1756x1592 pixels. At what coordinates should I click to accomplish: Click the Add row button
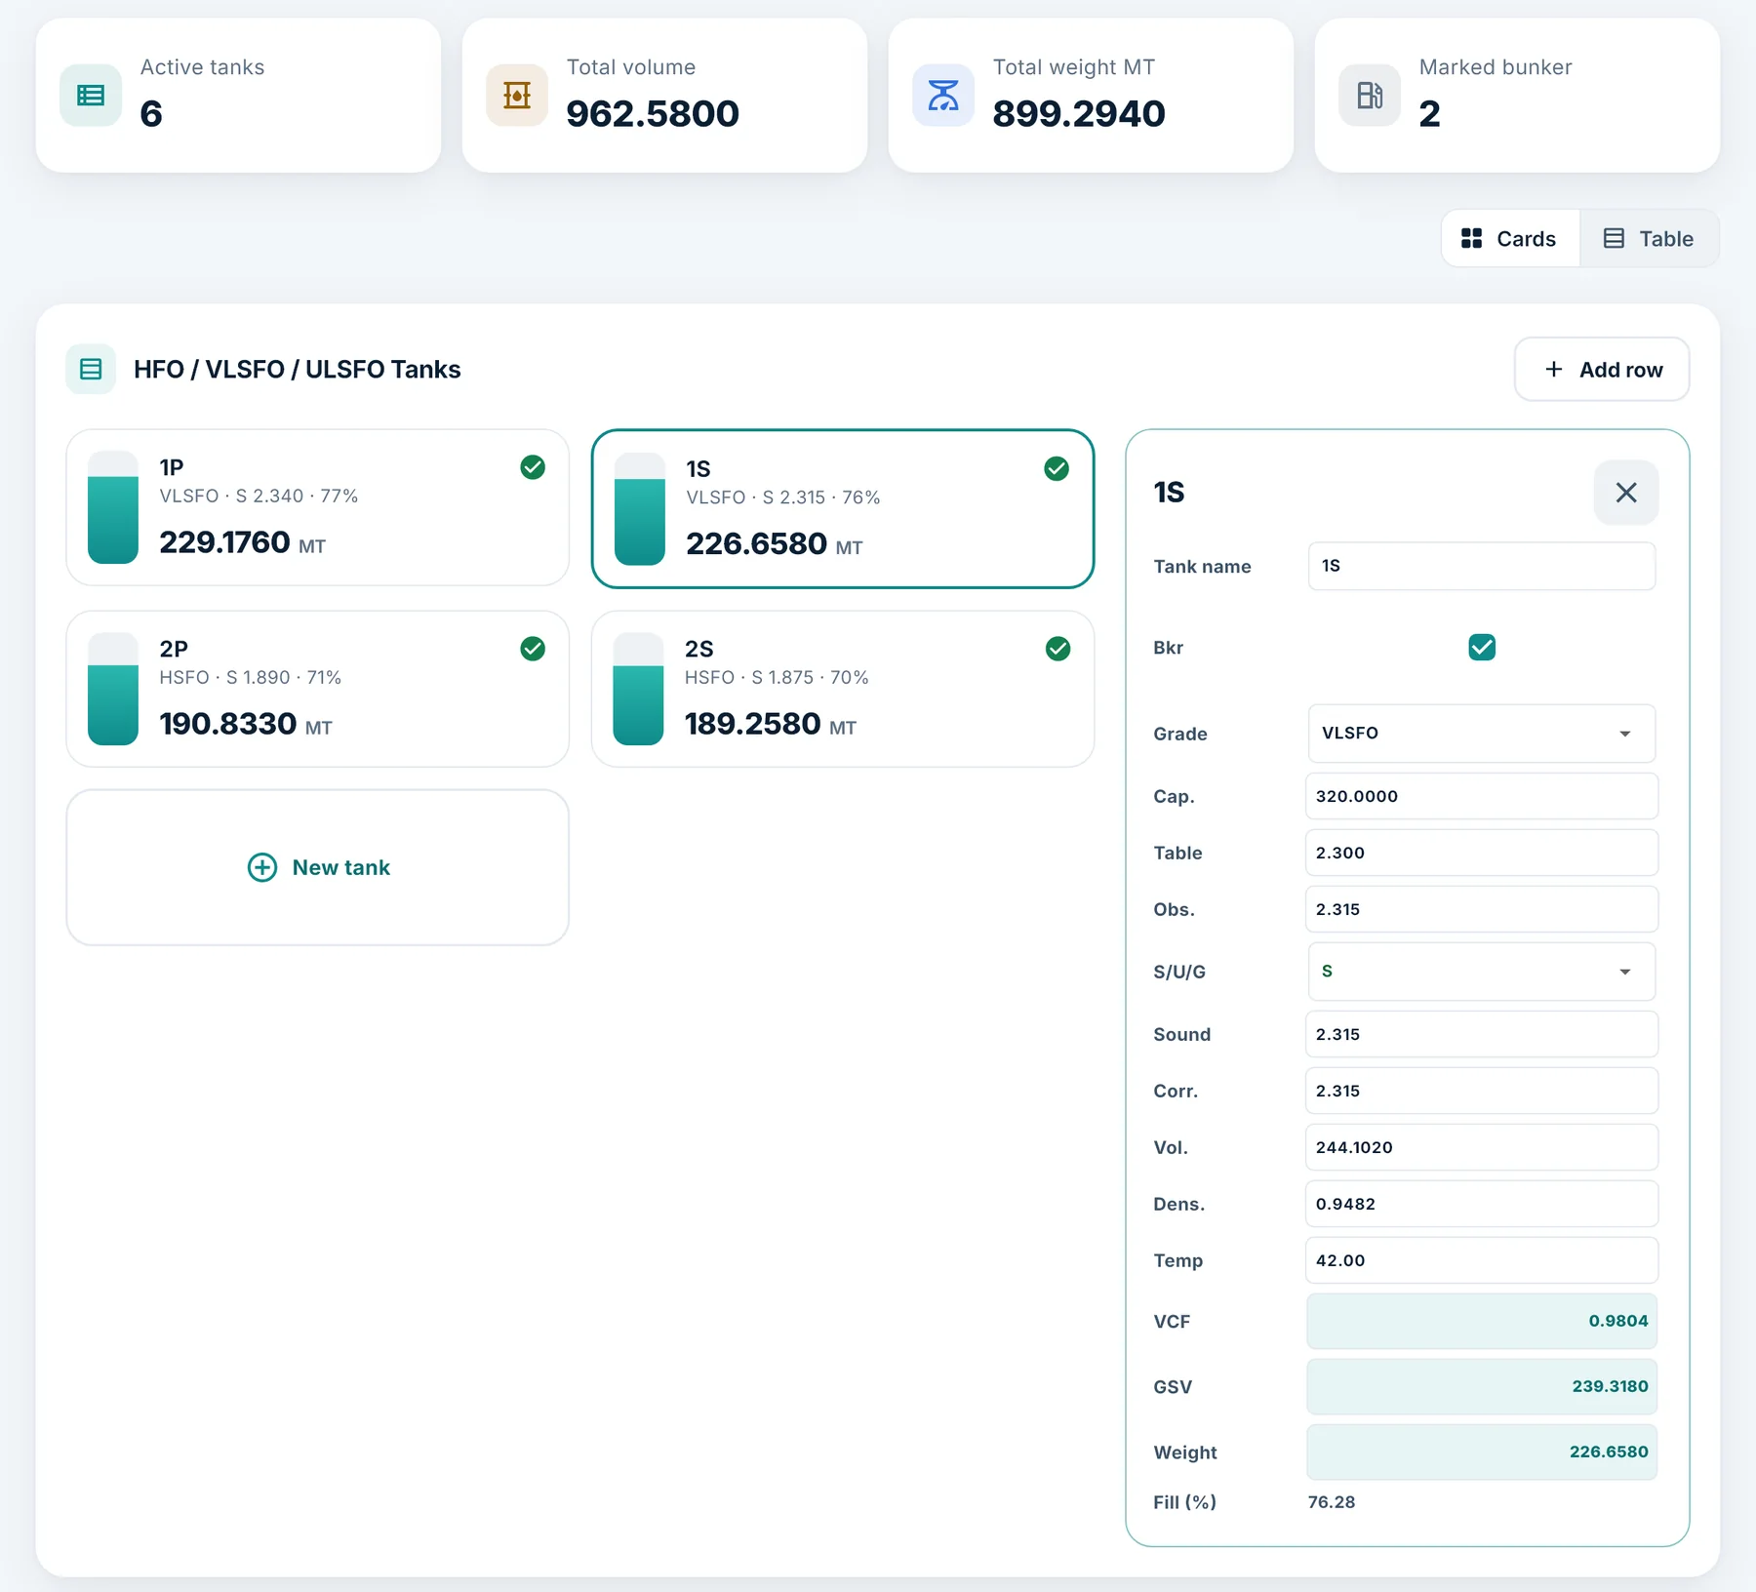pyautogui.click(x=1602, y=370)
